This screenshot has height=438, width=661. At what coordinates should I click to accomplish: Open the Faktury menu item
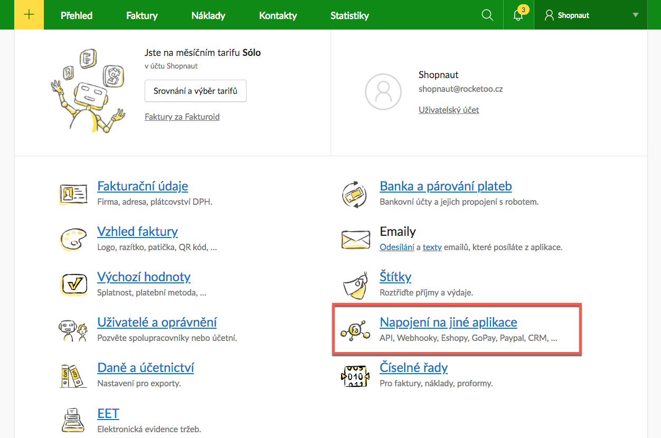pos(142,15)
